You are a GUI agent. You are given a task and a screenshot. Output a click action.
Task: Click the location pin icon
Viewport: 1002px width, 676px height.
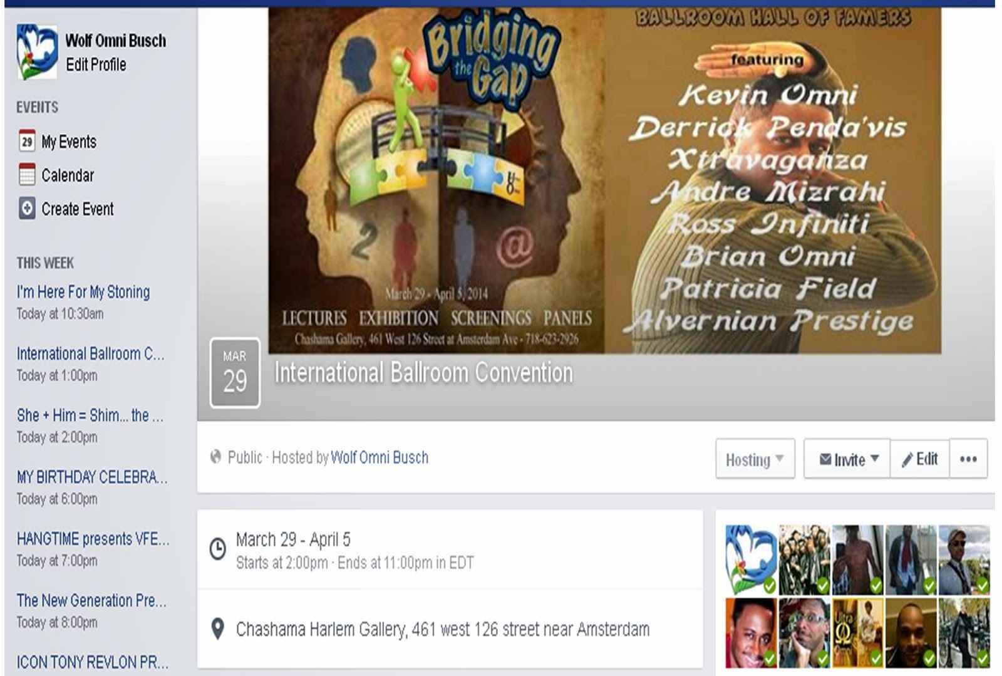click(x=217, y=628)
